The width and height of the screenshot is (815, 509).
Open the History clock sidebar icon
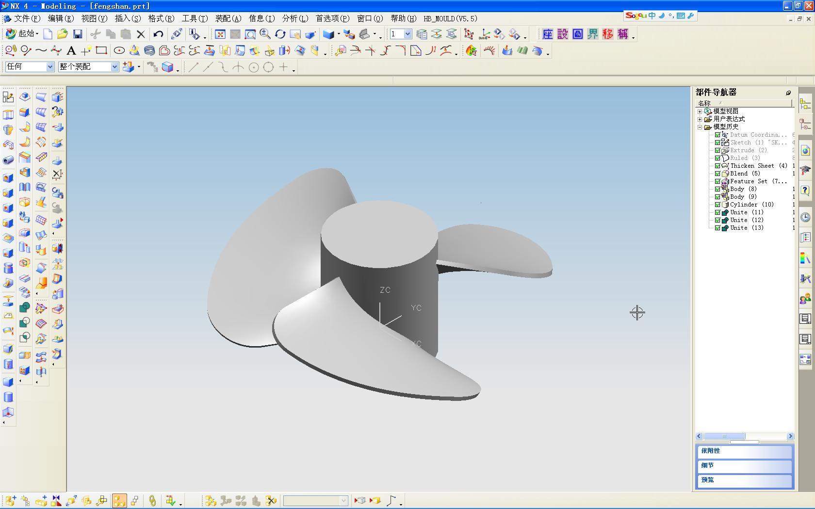coord(805,217)
